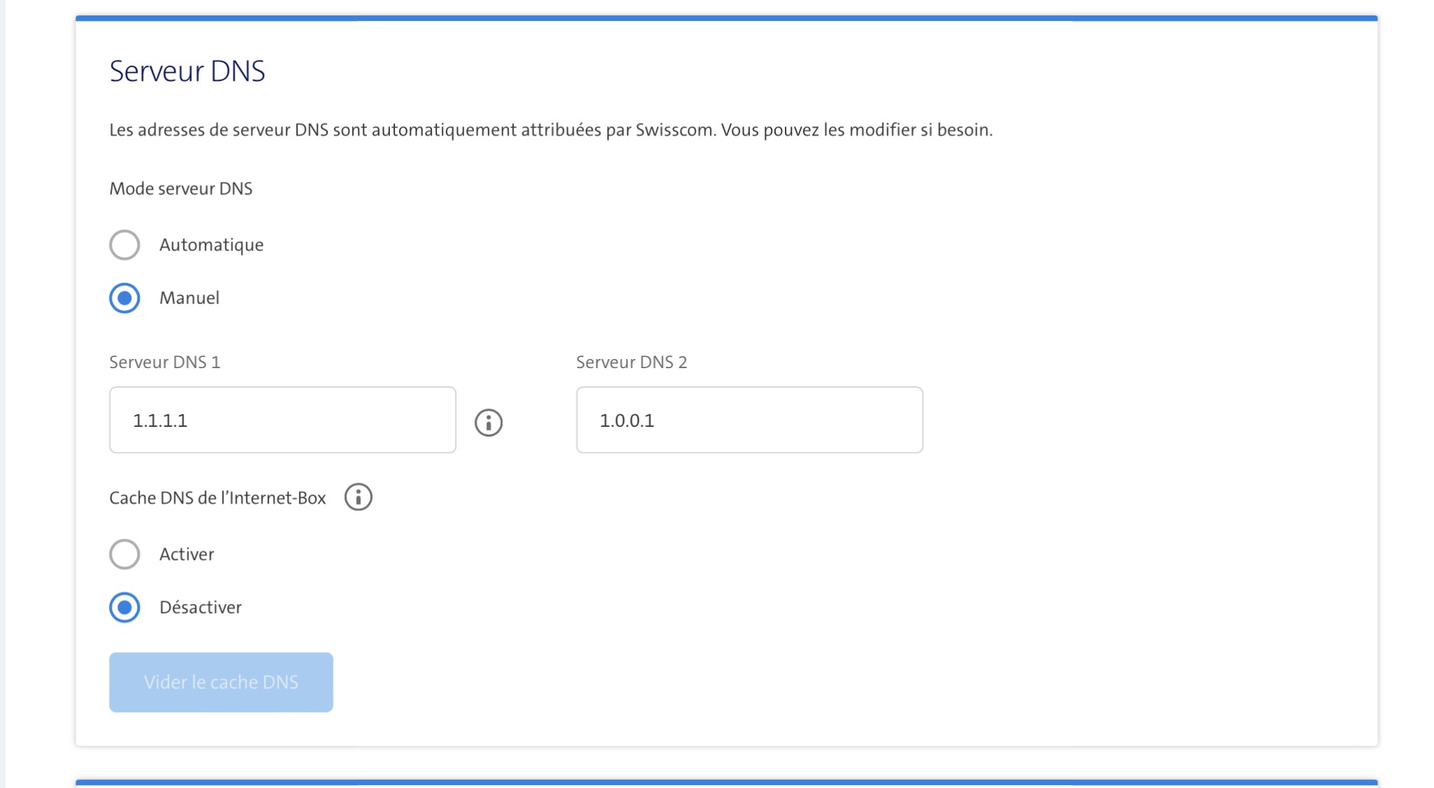Select the Manuel radio circle
The width and height of the screenshot is (1434, 788).
(125, 298)
